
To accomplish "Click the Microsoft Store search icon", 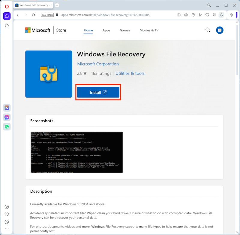I will point(208,30).
